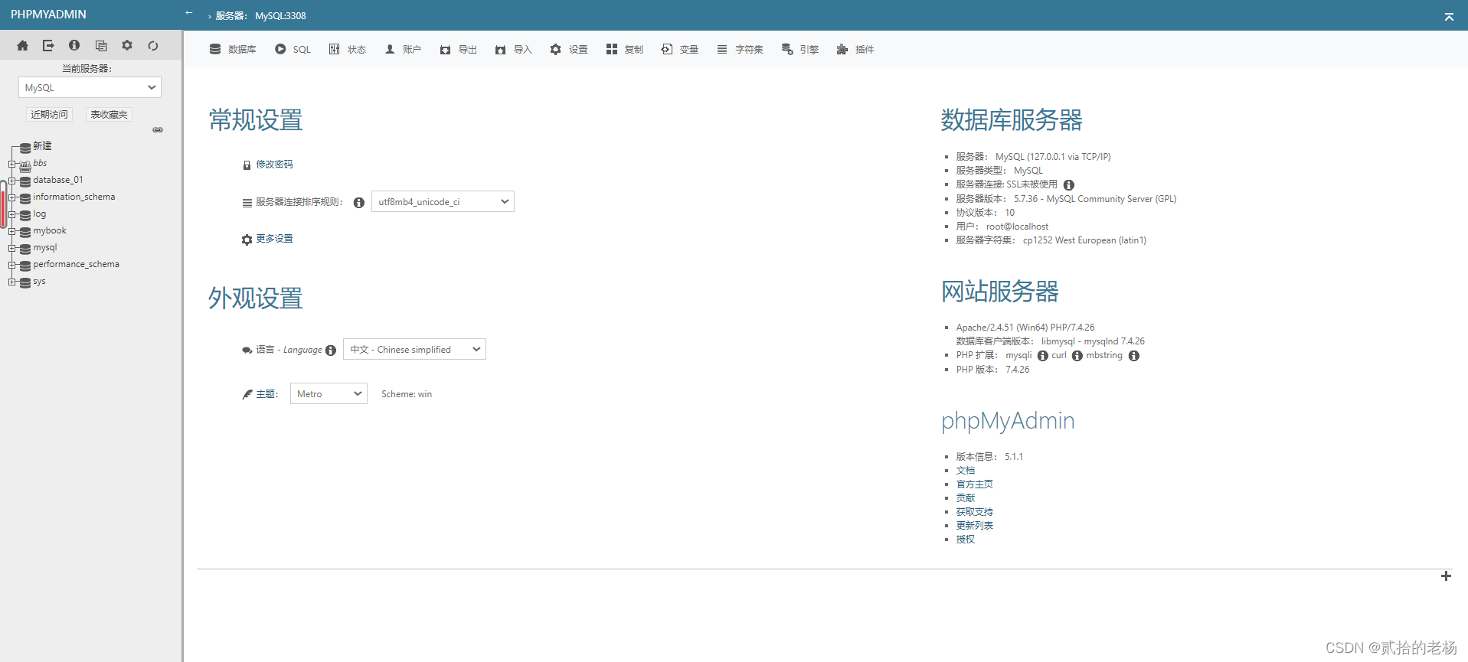Open the 字符集 (Charsets) tab
Screen dimensions: 1468x662
pos(740,50)
